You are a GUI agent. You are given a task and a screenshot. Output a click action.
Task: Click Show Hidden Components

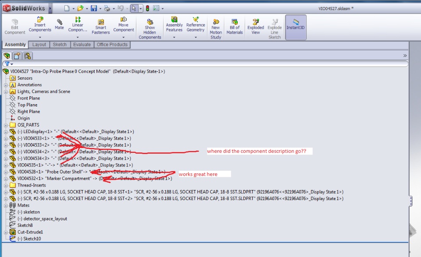pos(150,29)
